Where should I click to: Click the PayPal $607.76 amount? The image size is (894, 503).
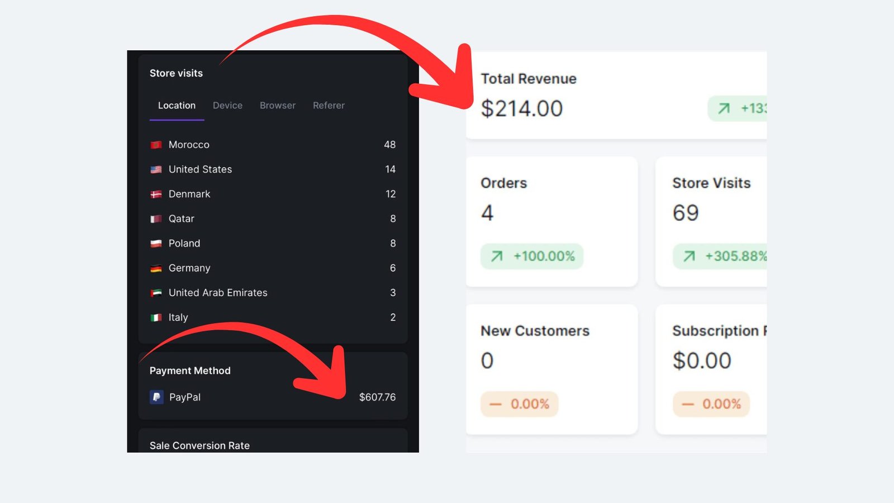click(x=377, y=397)
